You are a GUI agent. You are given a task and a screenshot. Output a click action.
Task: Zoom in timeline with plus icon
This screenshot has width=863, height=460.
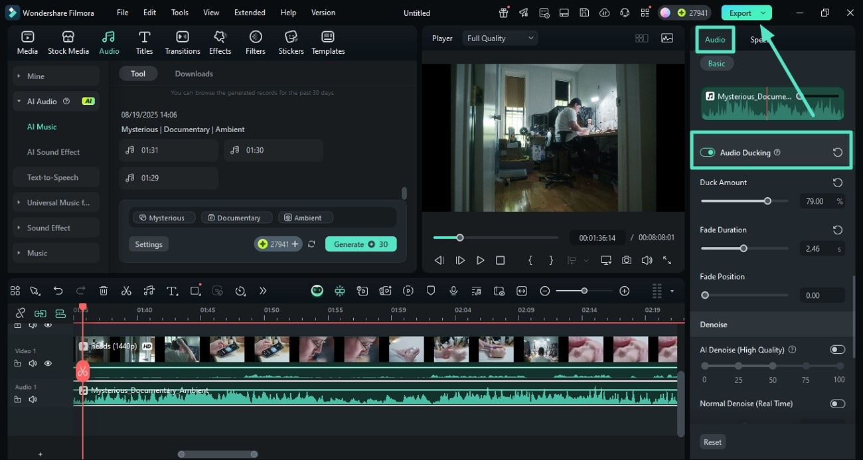(x=624, y=291)
